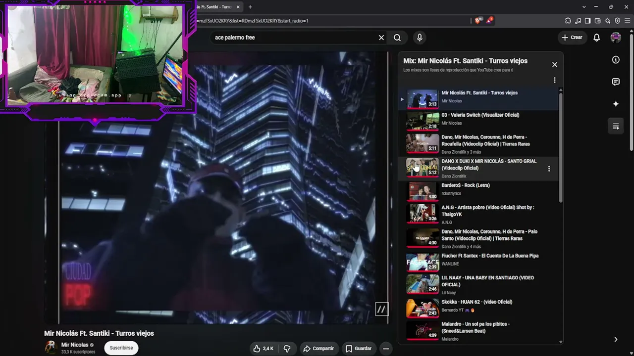
Task: Open the tab search dropdown arrow
Action: (584, 7)
